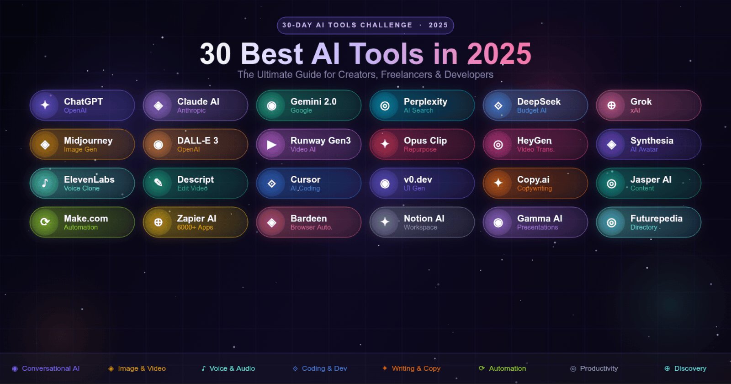731x384 pixels.
Task: Click the "Voice Clone" subtitle text
Action: point(82,188)
